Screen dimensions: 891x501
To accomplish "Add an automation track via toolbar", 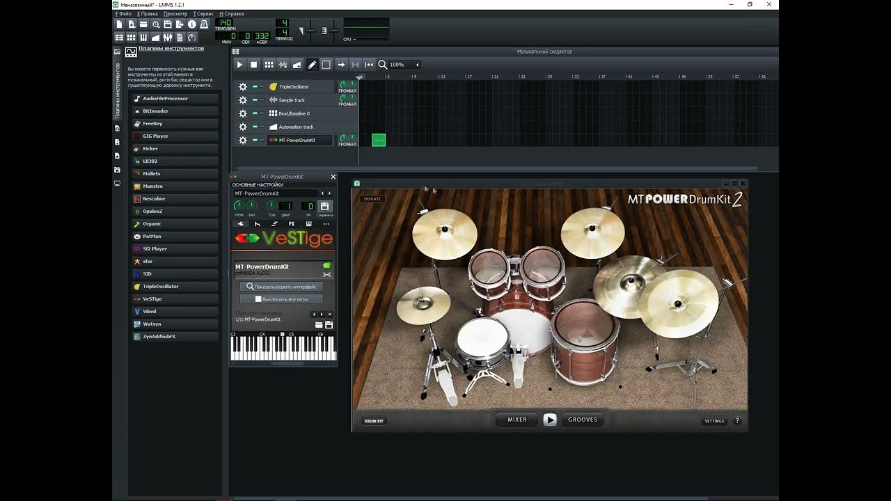I will [x=297, y=65].
